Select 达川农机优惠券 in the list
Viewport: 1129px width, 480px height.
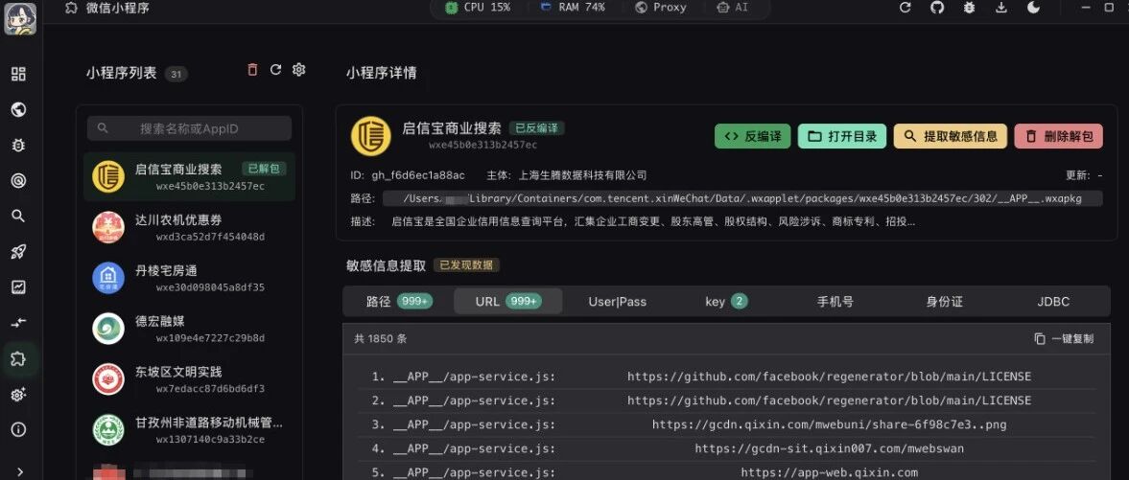pyautogui.click(x=189, y=227)
